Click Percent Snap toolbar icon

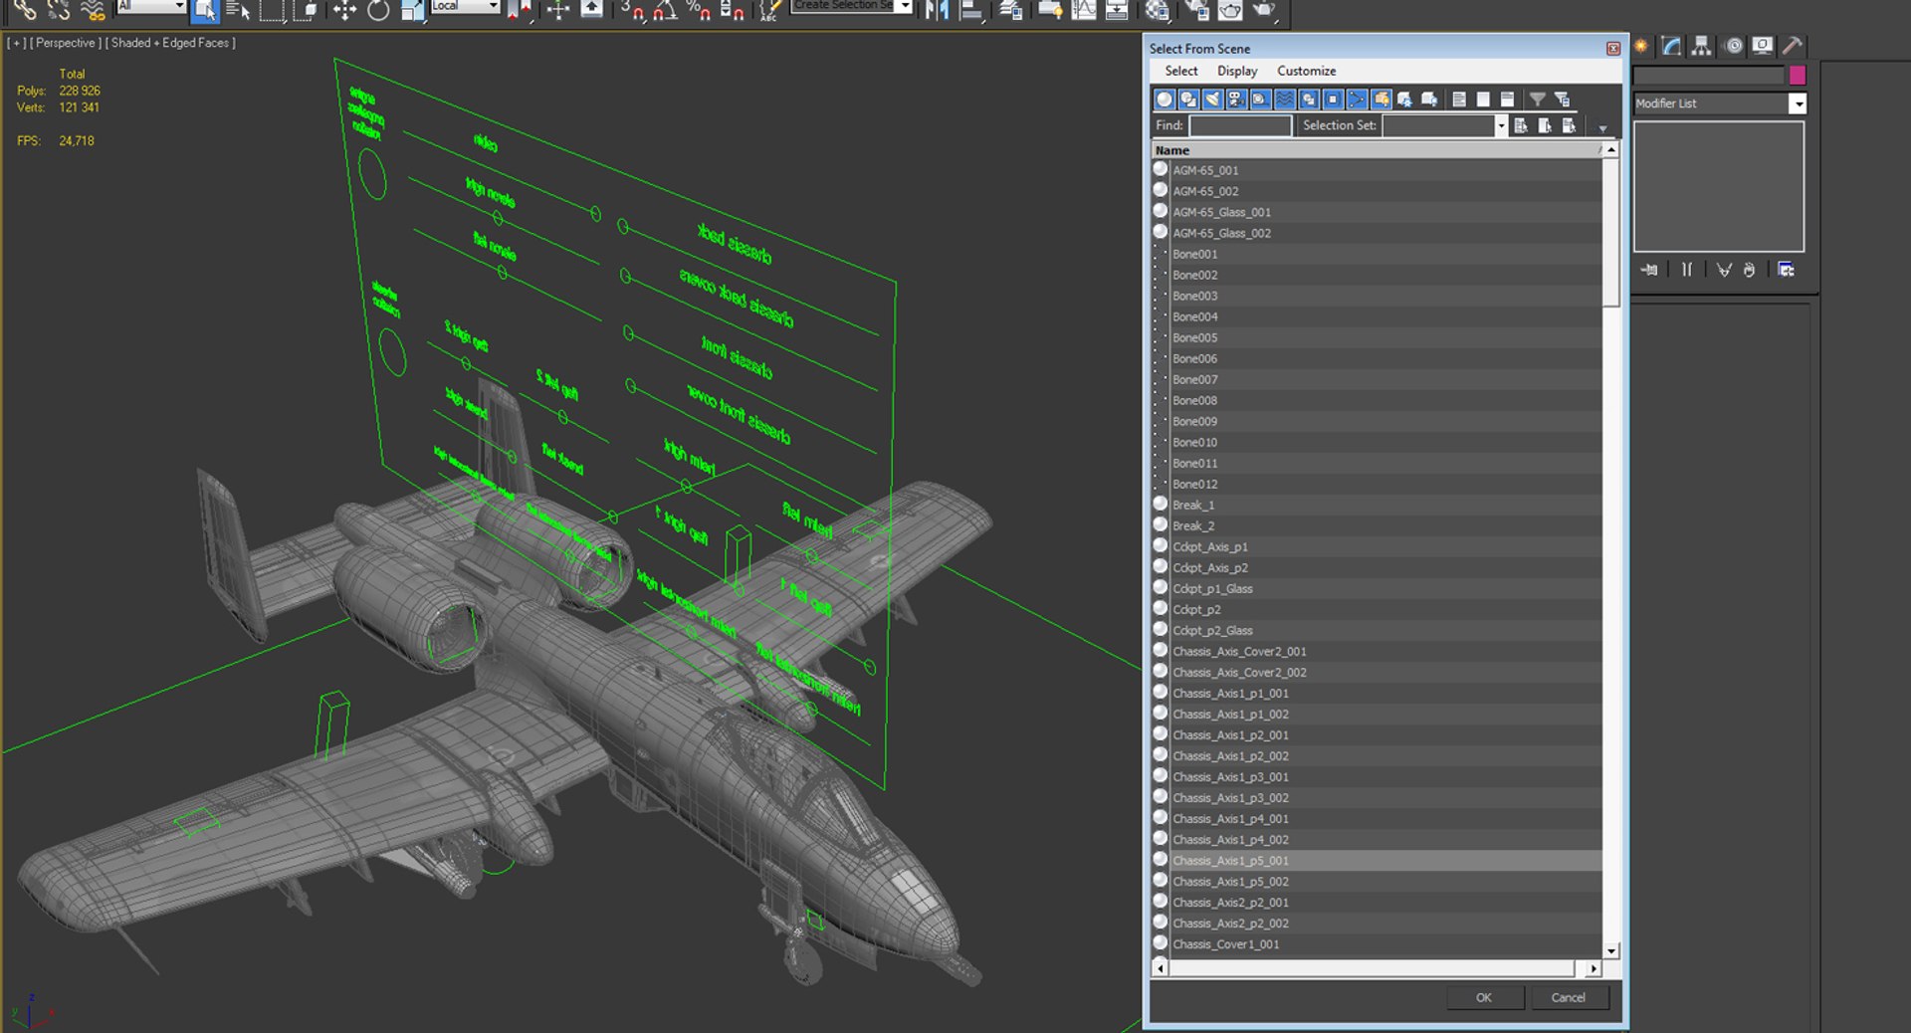click(x=699, y=10)
